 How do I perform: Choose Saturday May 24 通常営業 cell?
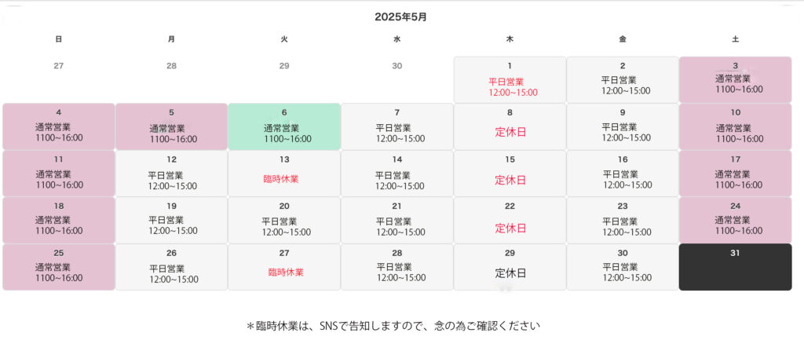tap(735, 220)
